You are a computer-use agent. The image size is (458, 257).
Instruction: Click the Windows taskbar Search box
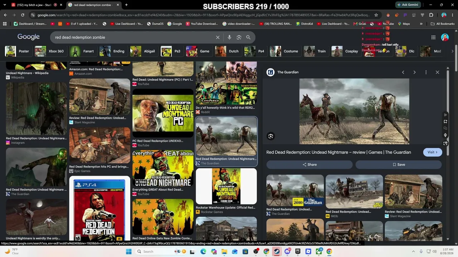coord(160,252)
